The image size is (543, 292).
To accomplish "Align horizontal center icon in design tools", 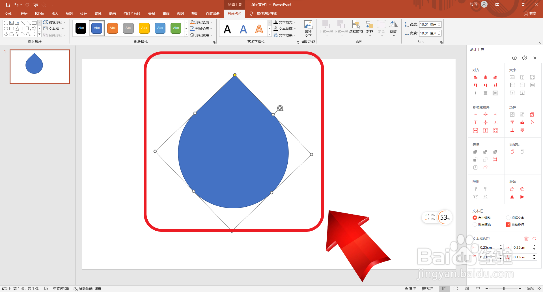I will (x=485, y=77).
